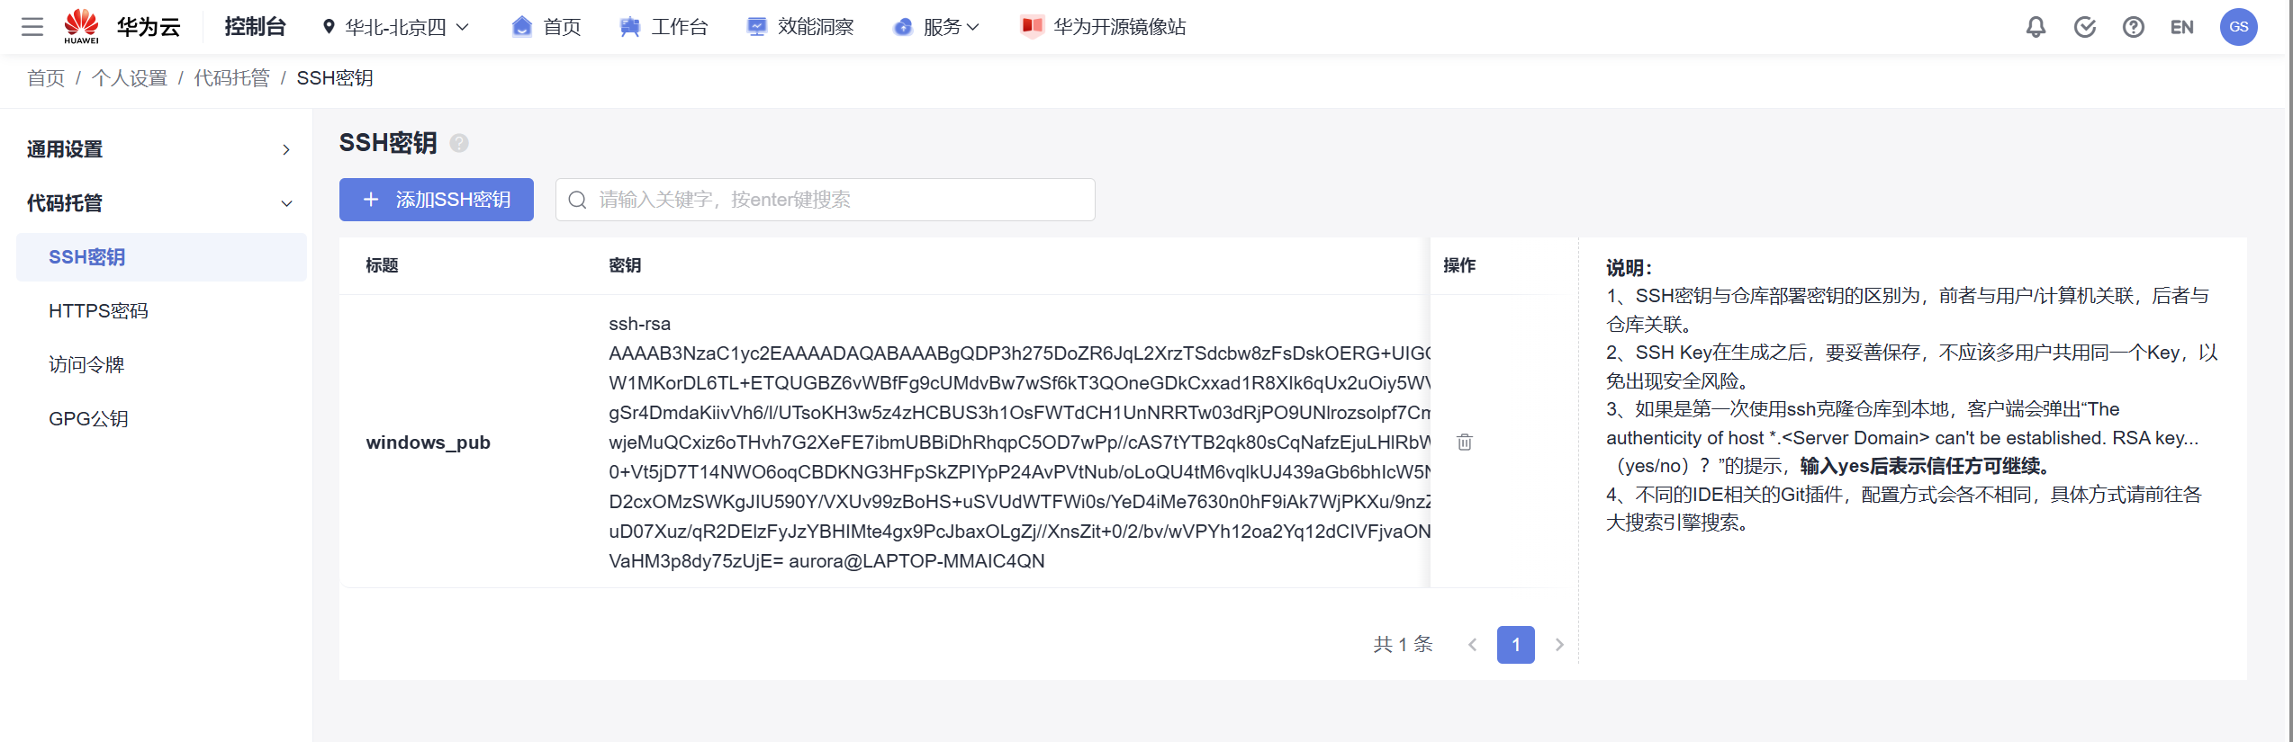
Task: Click the search magnifier icon
Action: tap(577, 200)
